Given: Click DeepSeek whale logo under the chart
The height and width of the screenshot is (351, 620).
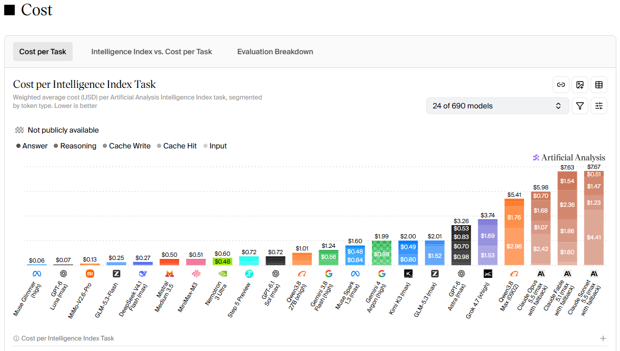Looking at the screenshot, I should click(143, 274).
